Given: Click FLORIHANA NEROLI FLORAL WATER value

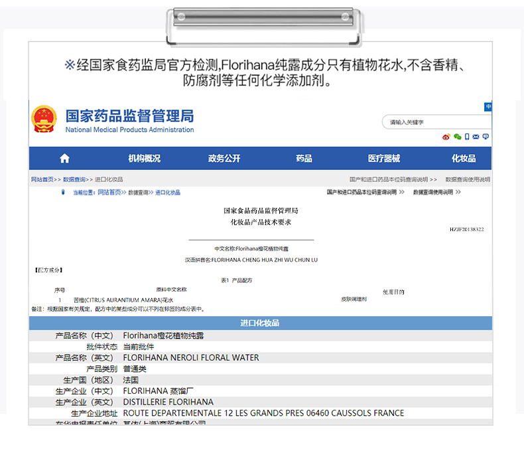Looking at the screenshot, I should click(191, 357).
